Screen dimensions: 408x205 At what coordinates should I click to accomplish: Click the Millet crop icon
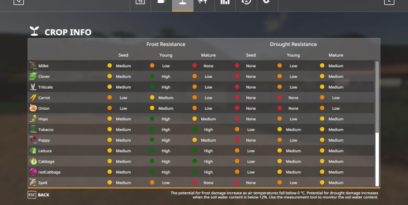pos(33,66)
